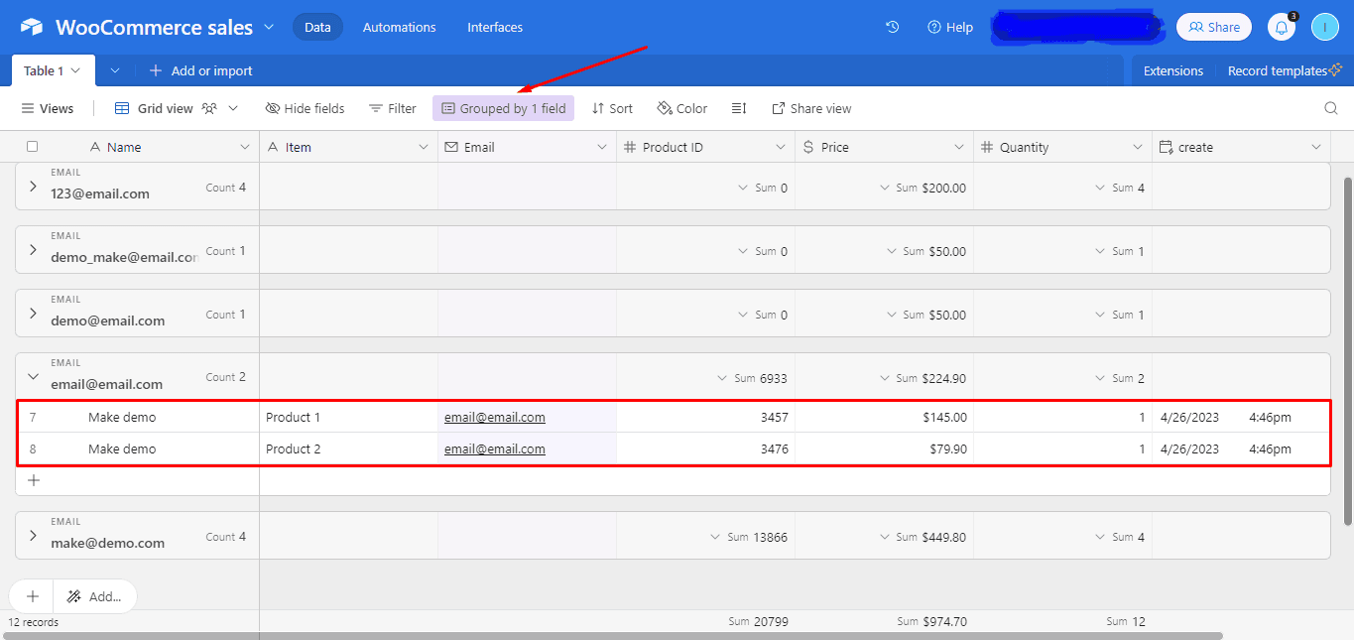Toggle the Grouped by 1 field panel
1354x640 pixels.
(x=503, y=107)
